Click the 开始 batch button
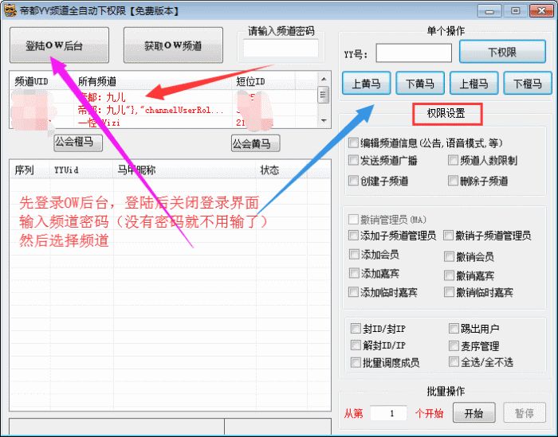Image resolution: width=558 pixels, height=437 pixels. coord(474,413)
